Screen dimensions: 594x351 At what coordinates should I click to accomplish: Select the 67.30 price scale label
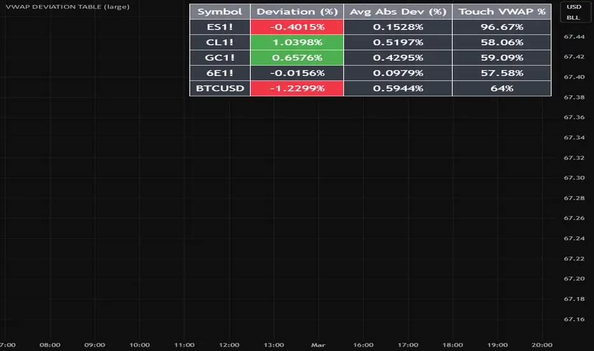click(x=574, y=177)
